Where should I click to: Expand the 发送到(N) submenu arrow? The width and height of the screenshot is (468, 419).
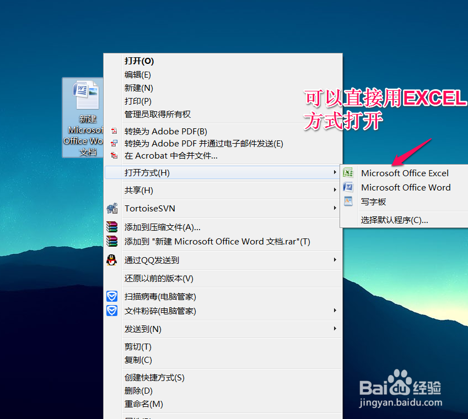[335, 329]
